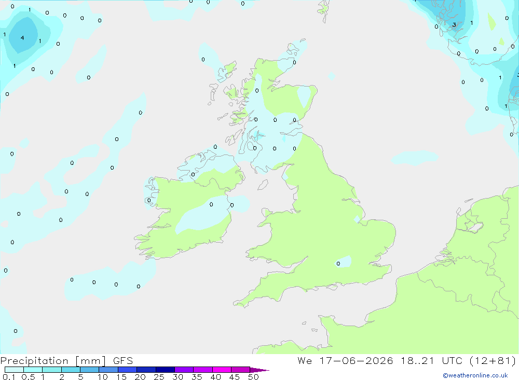Click the date "17-06-2026"
Image resolution: width=519 pixels, height=380 pixels.
click(356, 360)
